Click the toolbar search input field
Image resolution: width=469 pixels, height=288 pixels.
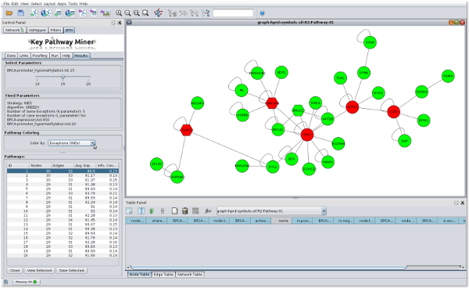[233, 13]
